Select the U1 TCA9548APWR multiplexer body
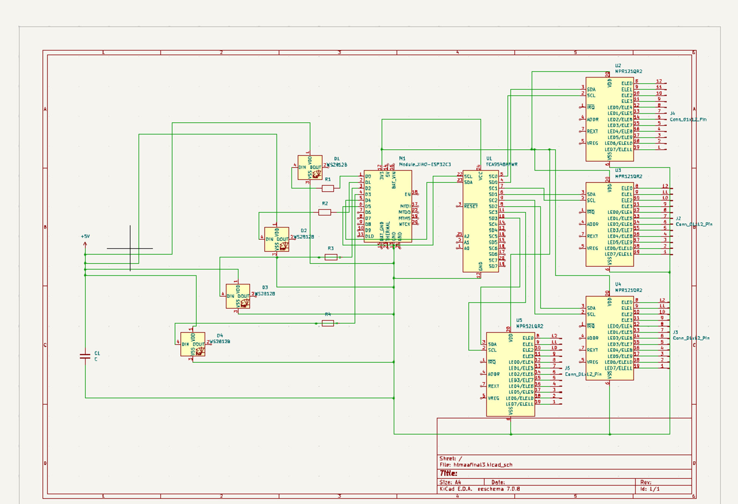This screenshot has width=738, height=504. click(480, 221)
